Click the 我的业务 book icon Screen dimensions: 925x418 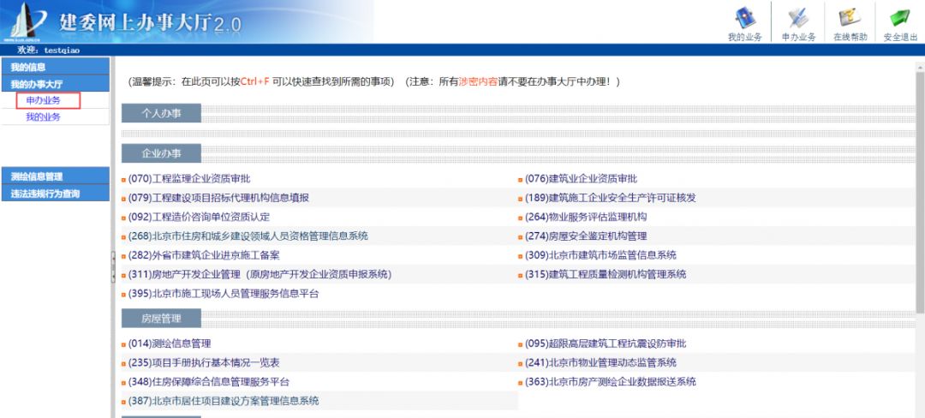[744, 18]
